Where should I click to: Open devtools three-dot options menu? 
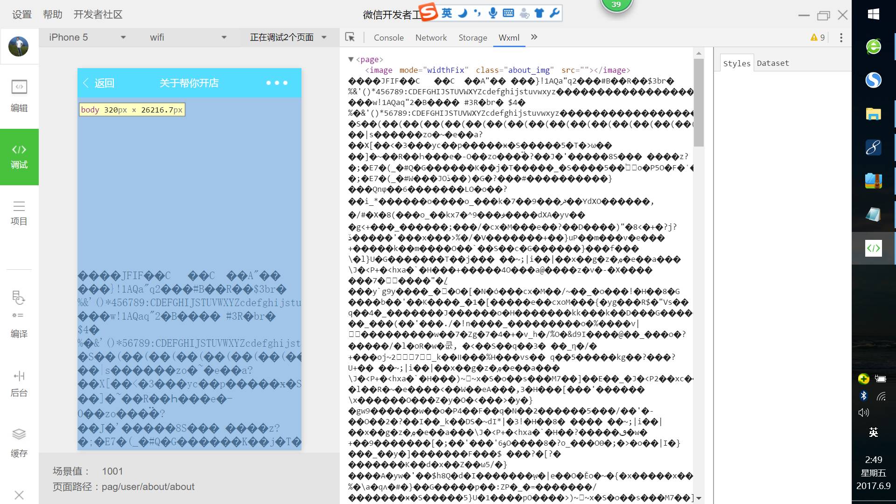841,37
